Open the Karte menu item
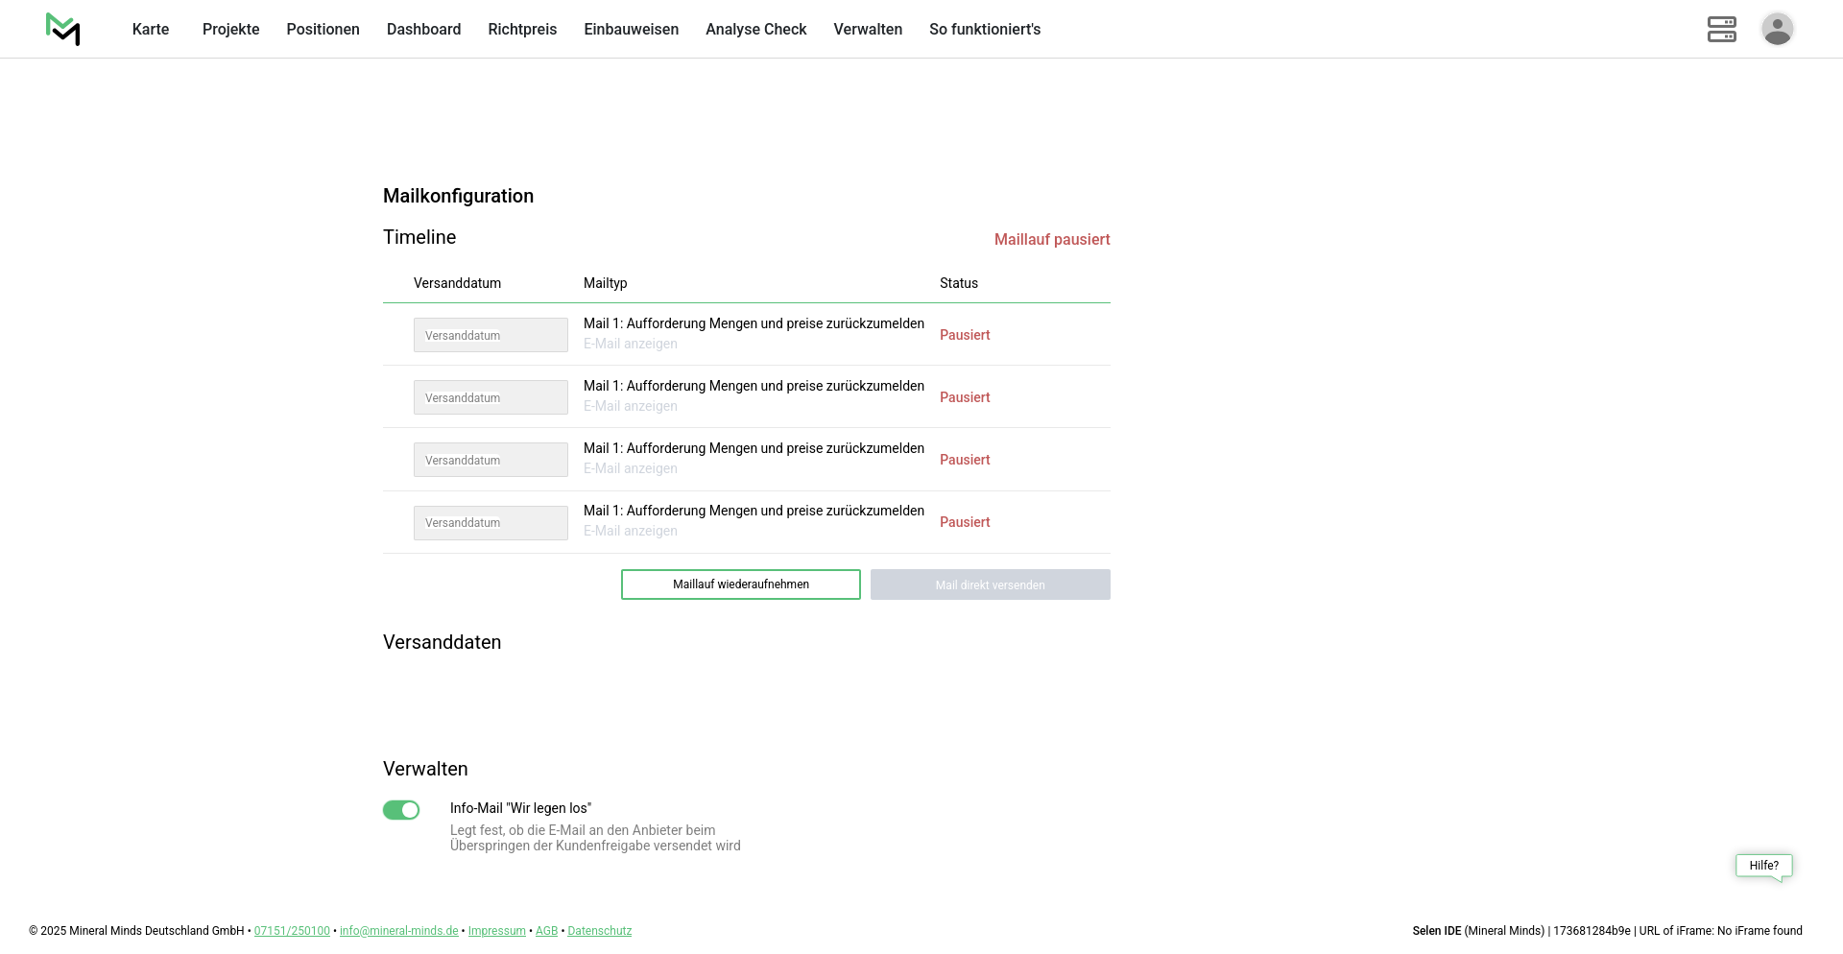 pyautogui.click(x=151, y=29)
